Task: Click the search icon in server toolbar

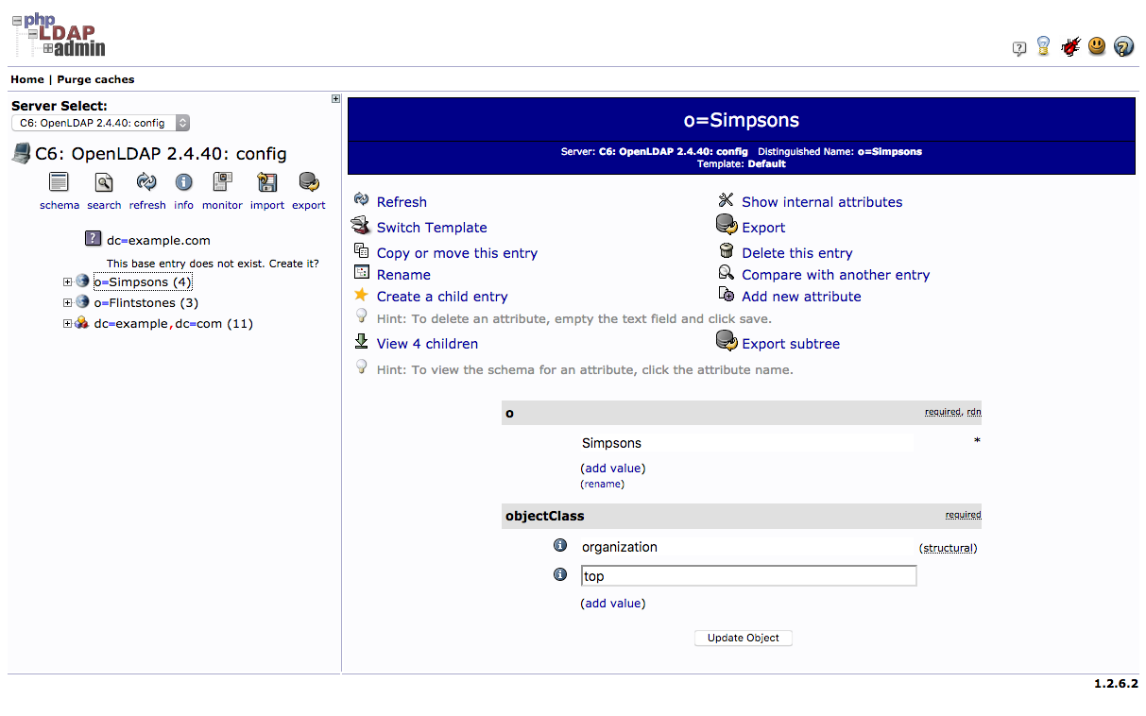Action: (104, 182)
